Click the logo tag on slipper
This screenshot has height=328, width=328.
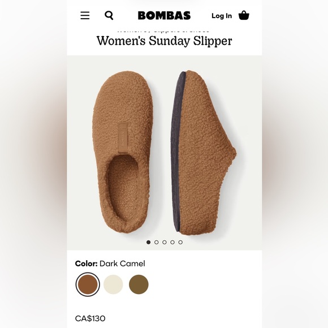pos(123,137)
